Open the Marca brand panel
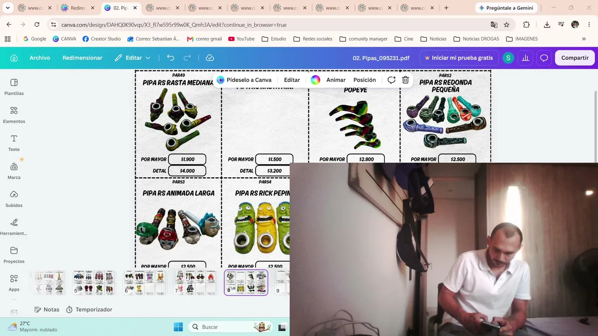This screenshot has width=598, height=336. pyautogui.click(x=14, y=171)
